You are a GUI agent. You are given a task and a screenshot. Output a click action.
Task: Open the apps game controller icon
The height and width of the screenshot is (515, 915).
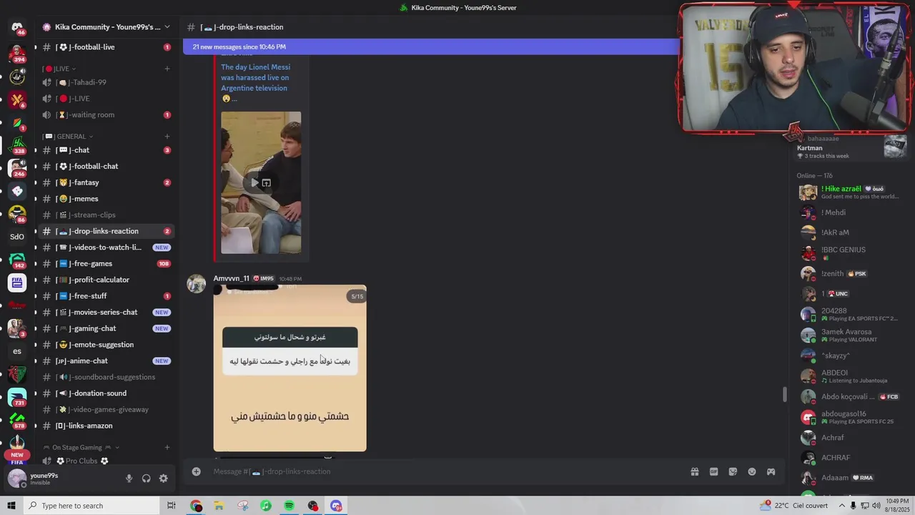pos(771,471)
